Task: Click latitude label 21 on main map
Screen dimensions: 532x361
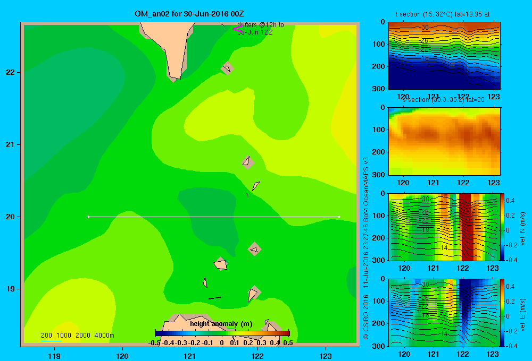Action: (11, 144)
